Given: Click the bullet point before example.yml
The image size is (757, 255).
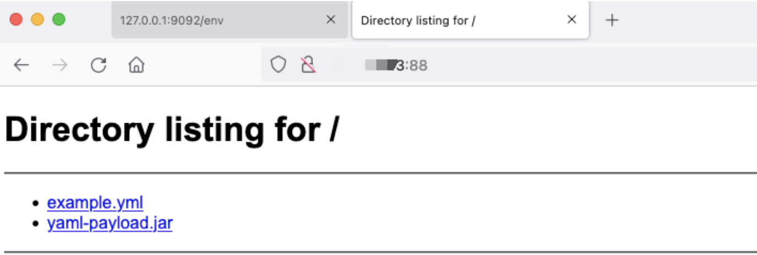Looking at the screenshot, I should pos(36,204).
